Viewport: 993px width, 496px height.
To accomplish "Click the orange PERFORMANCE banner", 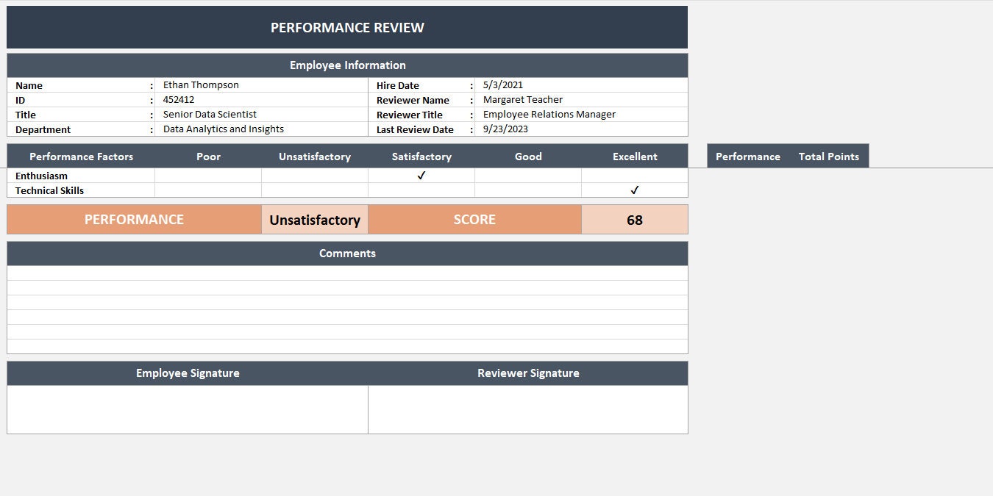I will tap(133, 219).
